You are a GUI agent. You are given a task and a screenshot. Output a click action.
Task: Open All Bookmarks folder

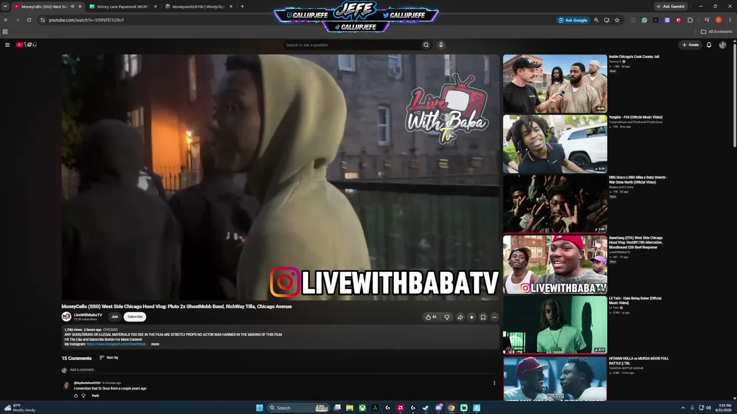coord(717,32)
